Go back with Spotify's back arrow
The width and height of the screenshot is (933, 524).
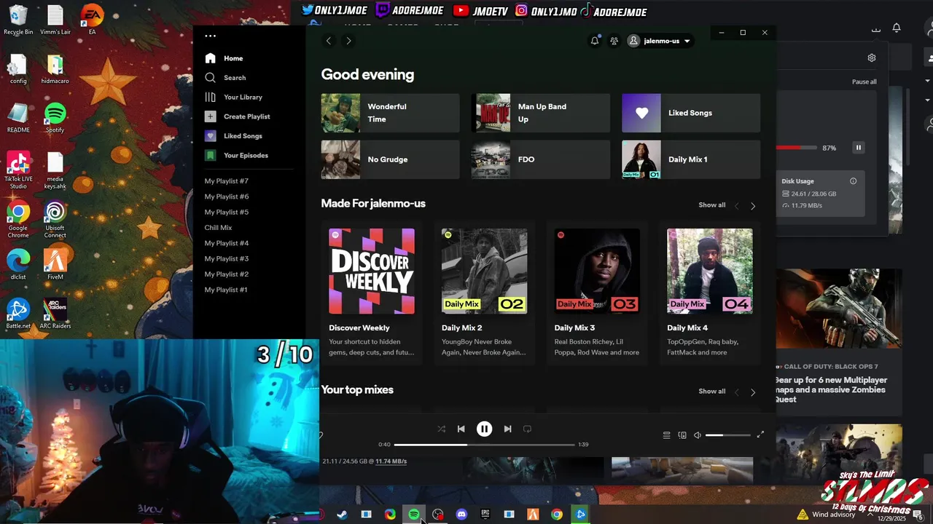pos(329,41)
